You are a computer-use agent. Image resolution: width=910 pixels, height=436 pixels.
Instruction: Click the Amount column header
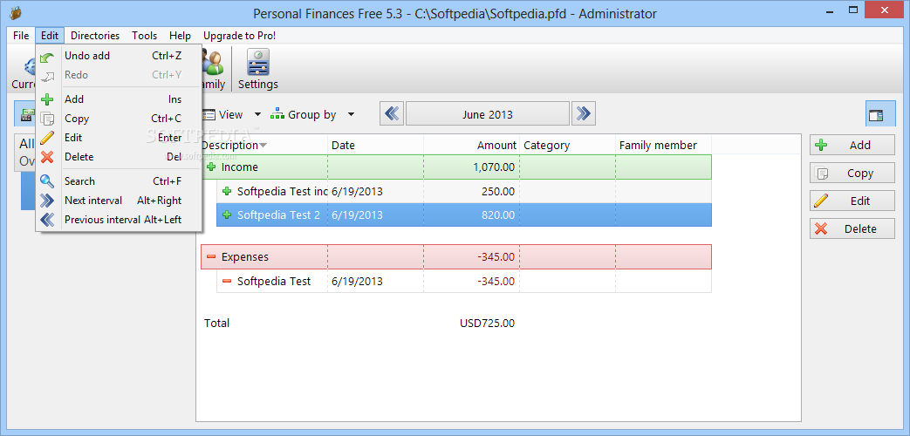pos(471,145)
